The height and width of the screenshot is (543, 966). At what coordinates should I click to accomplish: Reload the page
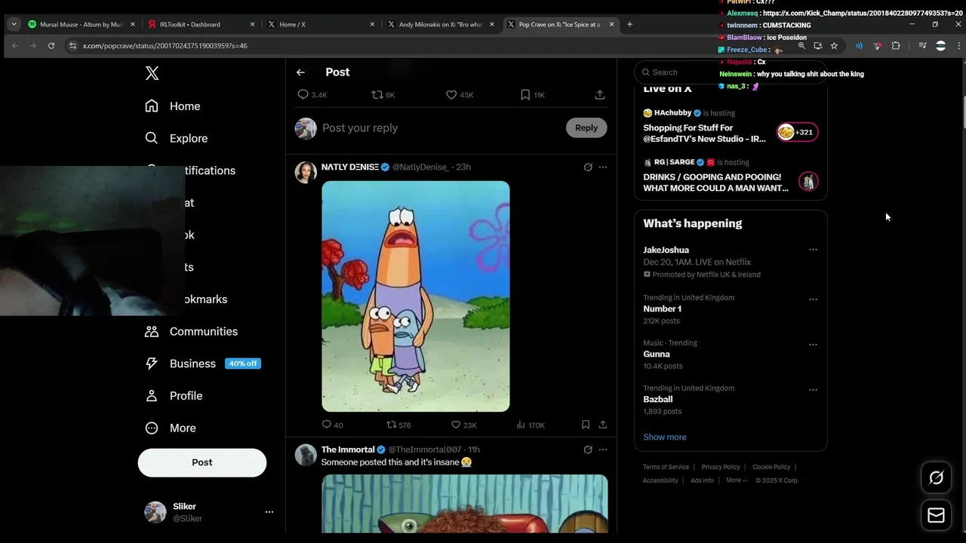tap(51, 46)
